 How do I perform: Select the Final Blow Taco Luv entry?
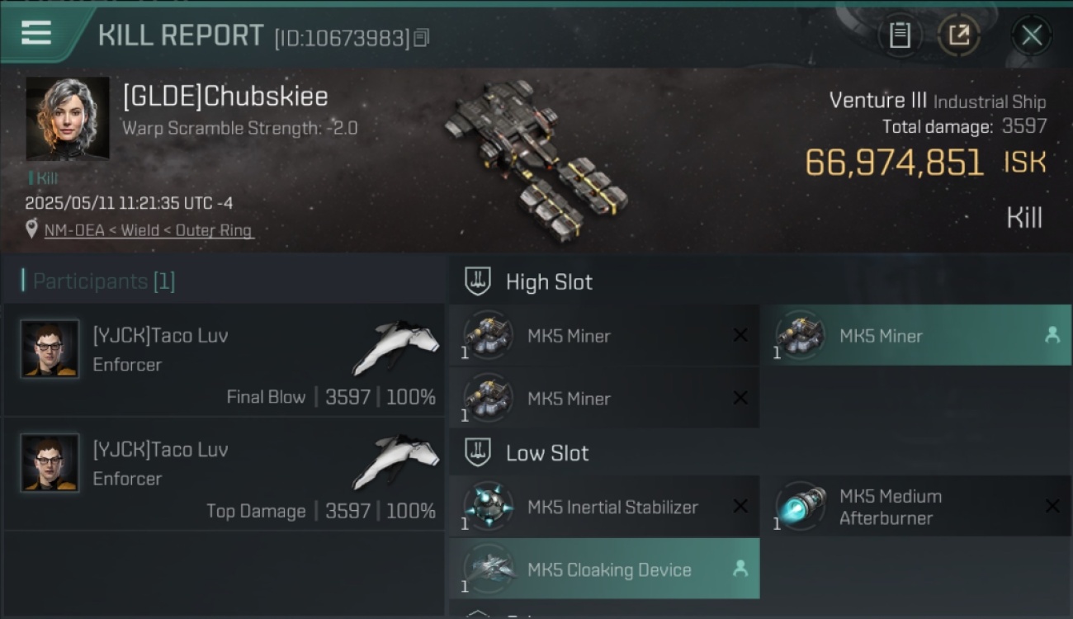pos(225,360)
